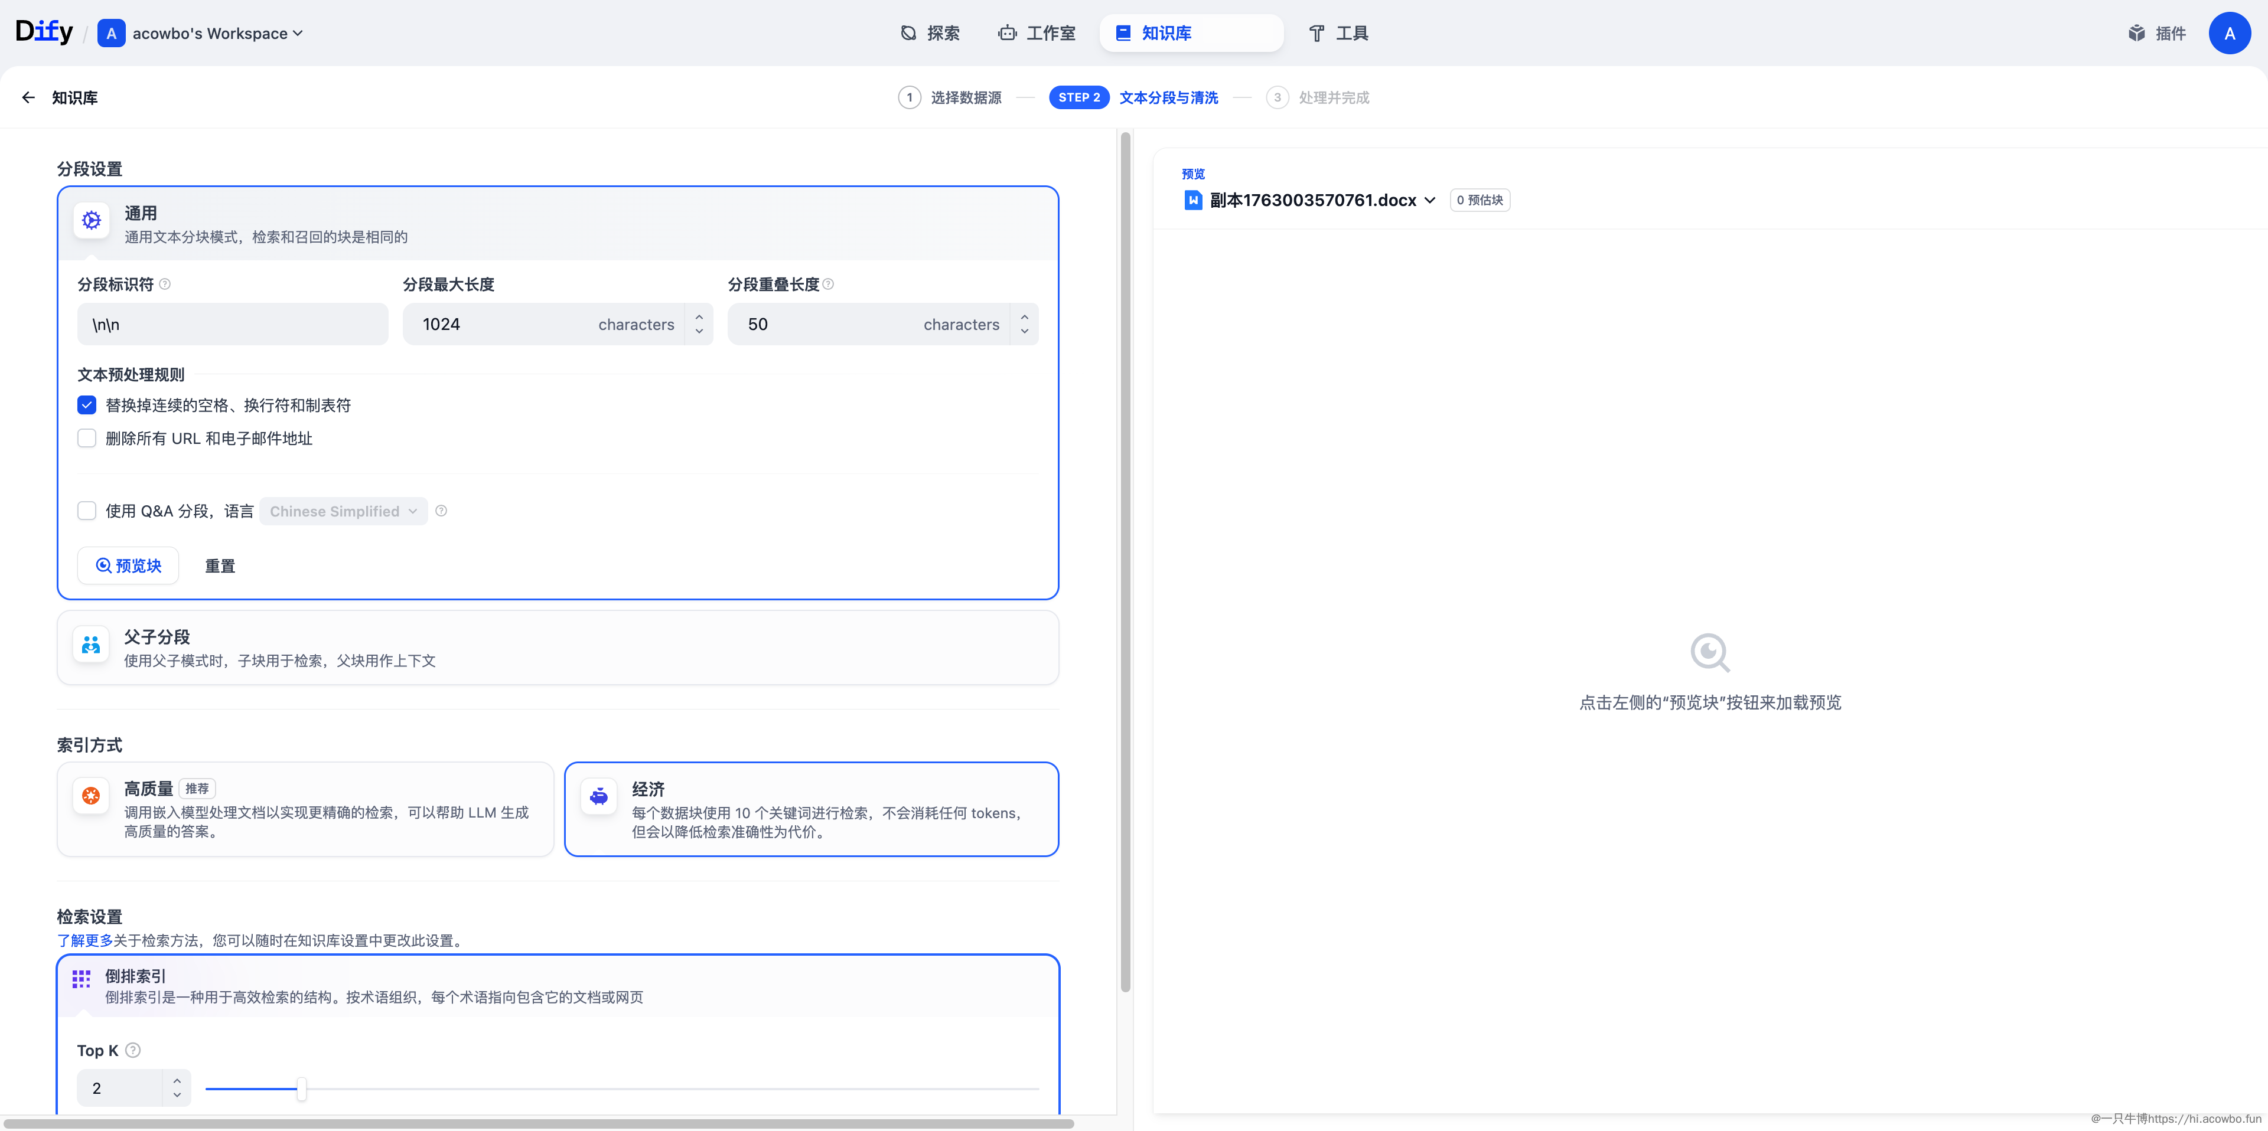Click the 父子分段 parent-child mode icon

coord(91,645)
